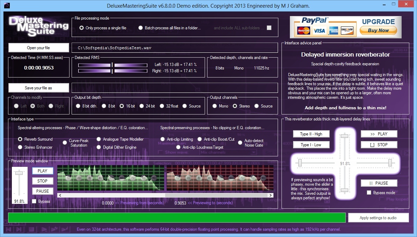Click Save your file as button
Image resolution: width=417 pixels, height=237 pixels.
click(38, 88)
